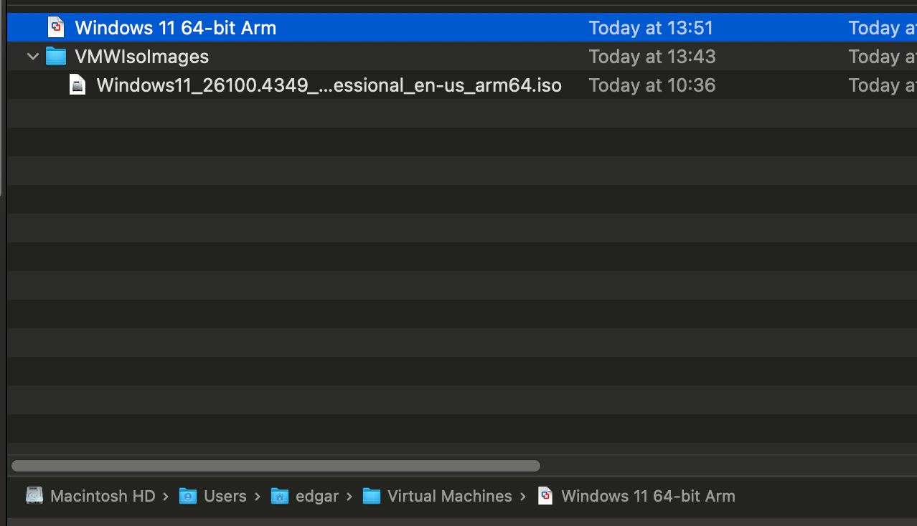The width and height of the screenshot is (917, 526).
Task: Open Virtual Machines in the path bar
Action: (x=450, y=496)
